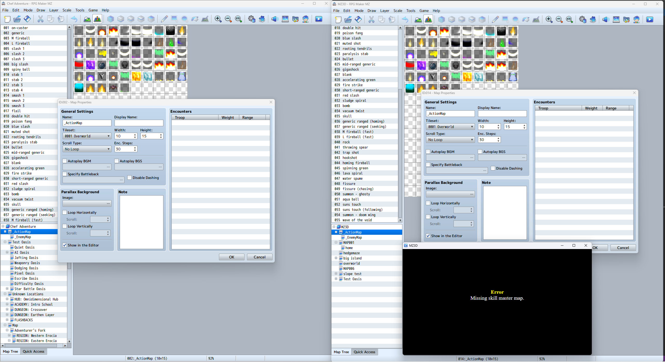Select Map mode icon in MZ3D toolbar

tap(418, 19)
